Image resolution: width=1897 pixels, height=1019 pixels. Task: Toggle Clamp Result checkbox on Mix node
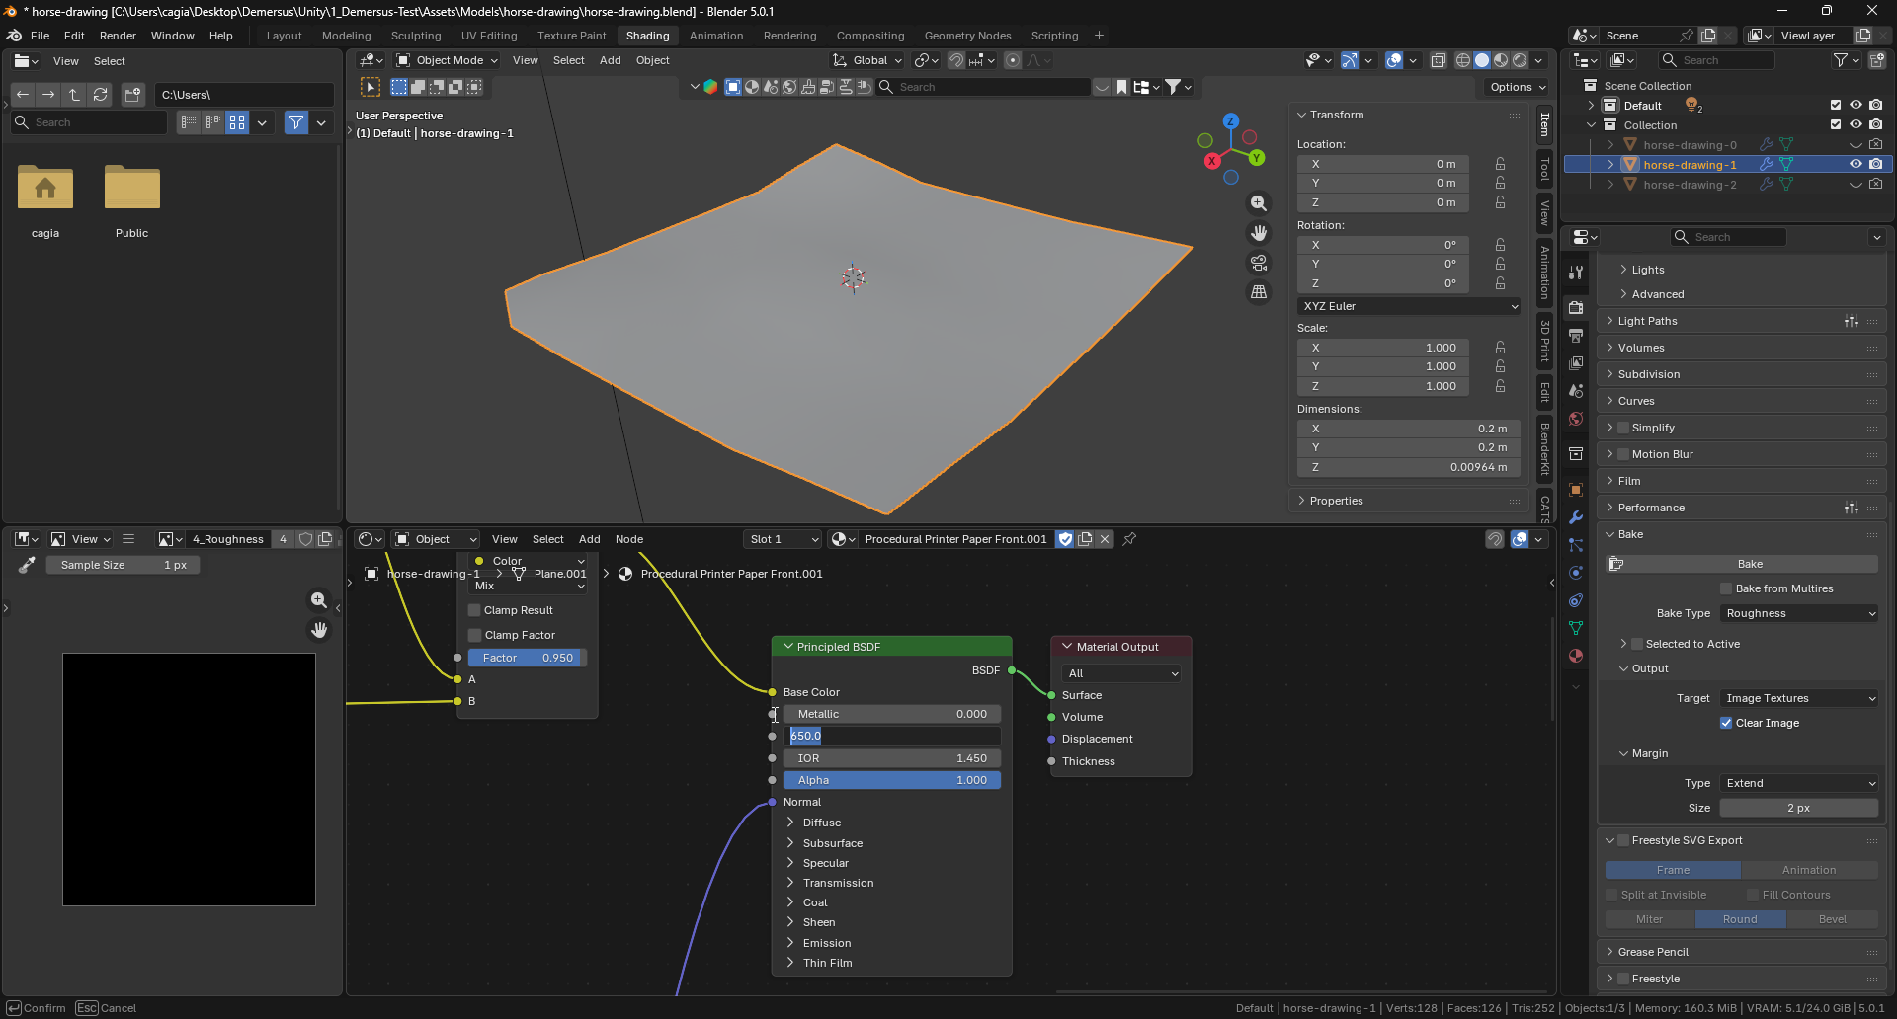point(474,610)
